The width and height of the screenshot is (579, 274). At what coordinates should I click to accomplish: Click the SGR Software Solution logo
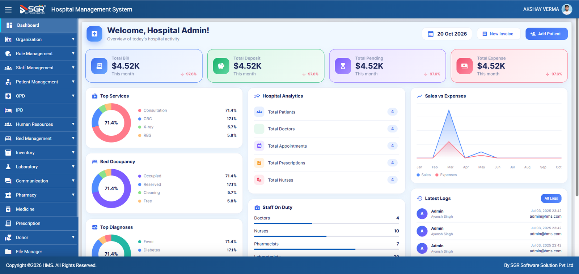33,9
